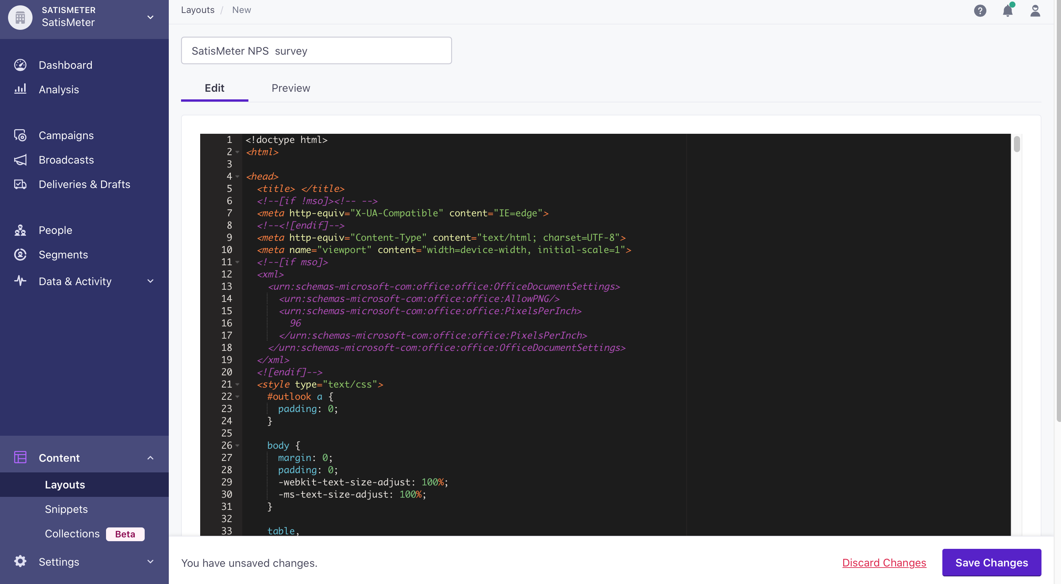
Task: Click the Deliveries & Drafts icon
Action: 20,184
